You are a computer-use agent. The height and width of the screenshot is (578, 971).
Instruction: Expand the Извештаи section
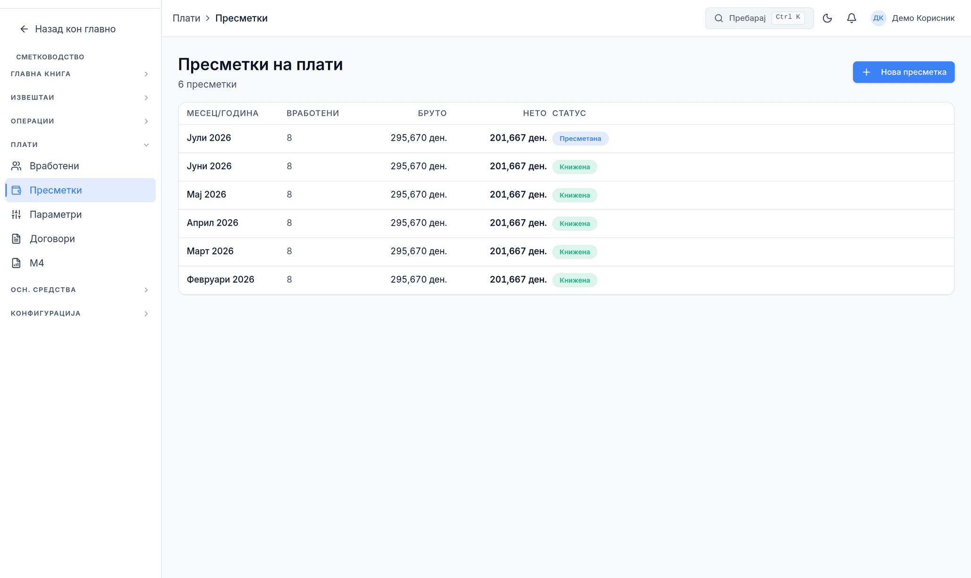pos(80,97)
